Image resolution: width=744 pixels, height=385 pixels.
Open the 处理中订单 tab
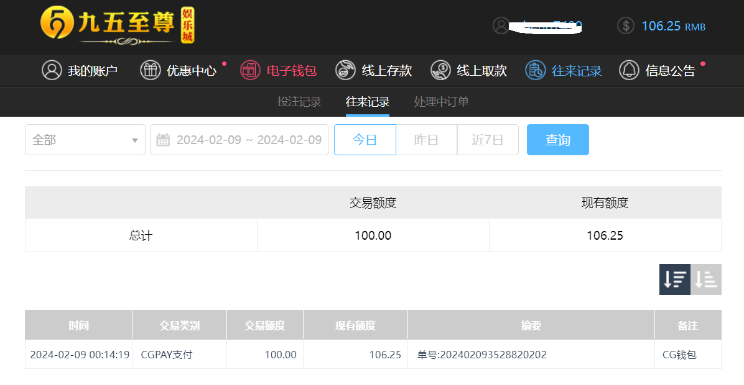(441, 101)
